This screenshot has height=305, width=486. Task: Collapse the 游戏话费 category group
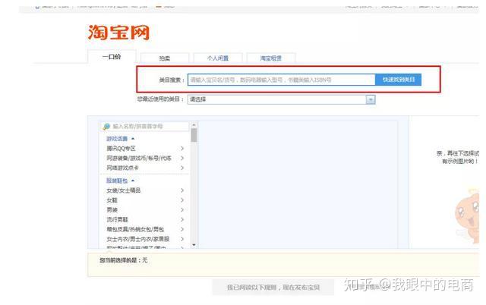120,138
